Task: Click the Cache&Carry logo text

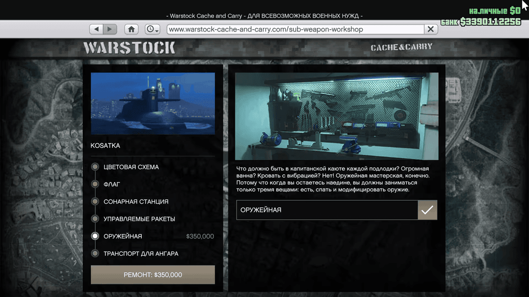Action: tap(401, 47)
